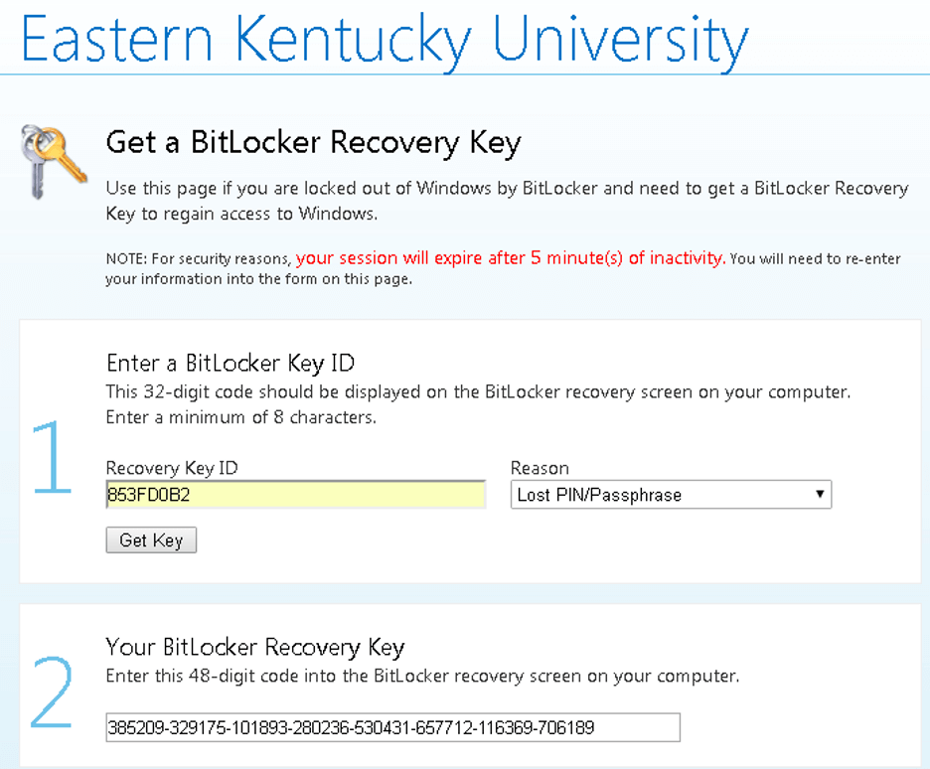The width and height of the screenshot is (930, 769).
Task: Select the yellow highlighted Key ID entry
Action: pyautogui.click(x=295, y=494)
